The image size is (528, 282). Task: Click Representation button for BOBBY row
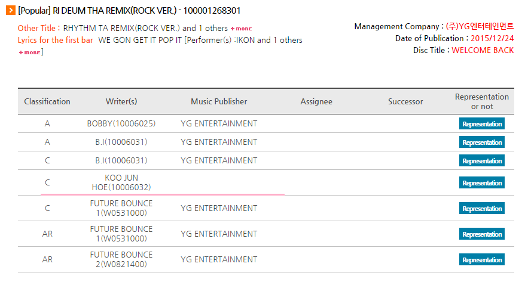tap(481, 123)
